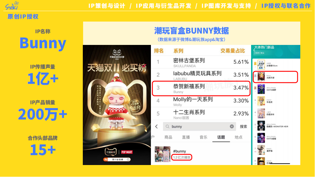Tap the 元阴天使 Bunny list item
This screenshot has width=315, height=177.
coord(275,77)
